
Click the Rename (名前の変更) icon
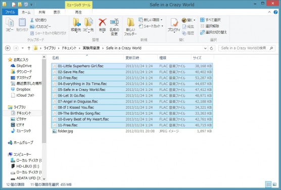(114, 26)
